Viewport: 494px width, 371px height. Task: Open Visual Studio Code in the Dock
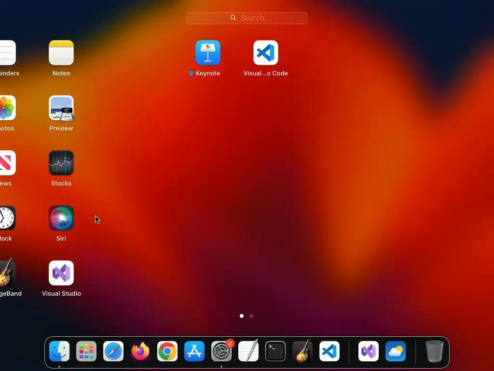[x=329, y=351]
